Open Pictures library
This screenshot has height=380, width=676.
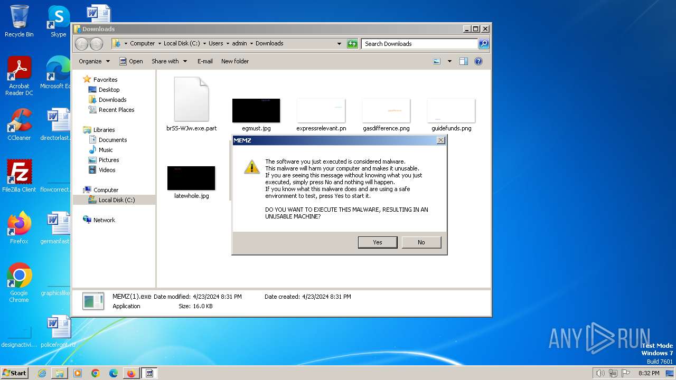(108, 160)
